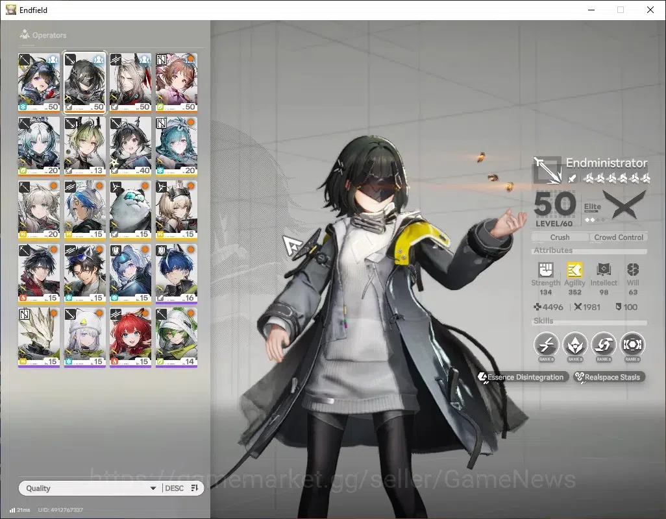The height and width of the screenshot is (519, 666).
Task: Select the red-haired operator, level 15
Action: pos(130,337)
